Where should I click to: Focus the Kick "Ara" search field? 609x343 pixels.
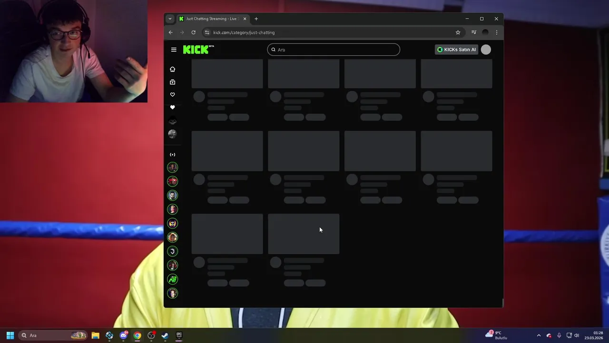click(334, 50)
